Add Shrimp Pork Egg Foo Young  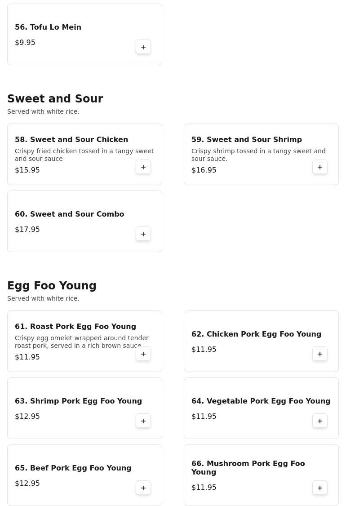pos(143,421)
